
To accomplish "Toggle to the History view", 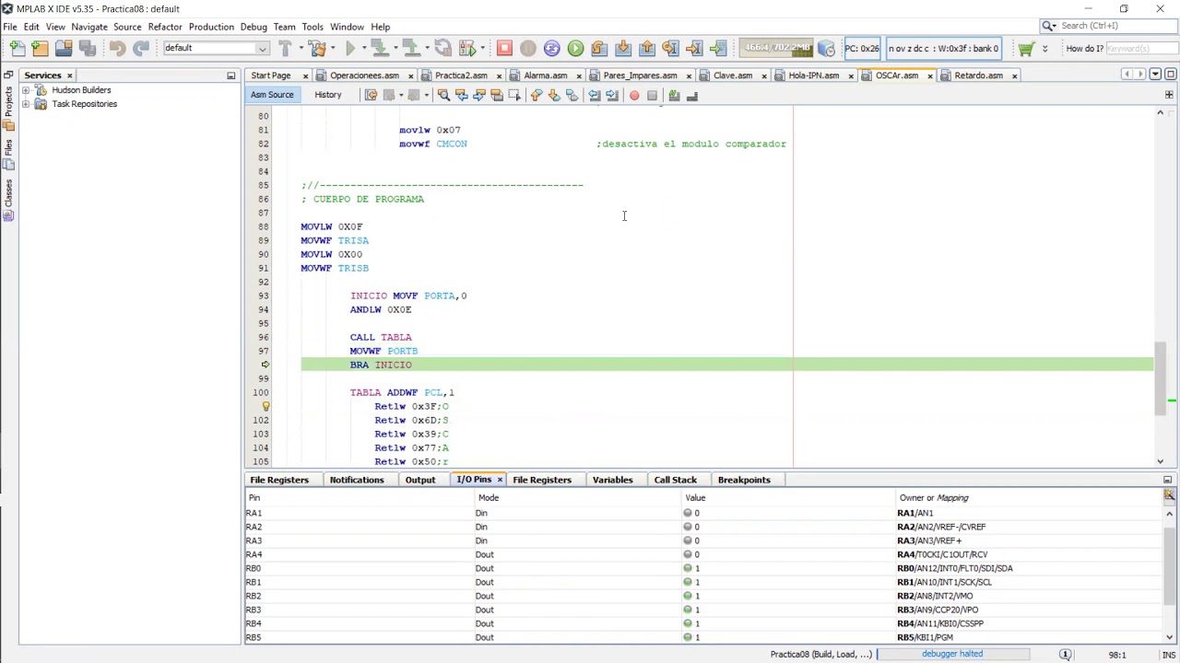I will 327,95.
